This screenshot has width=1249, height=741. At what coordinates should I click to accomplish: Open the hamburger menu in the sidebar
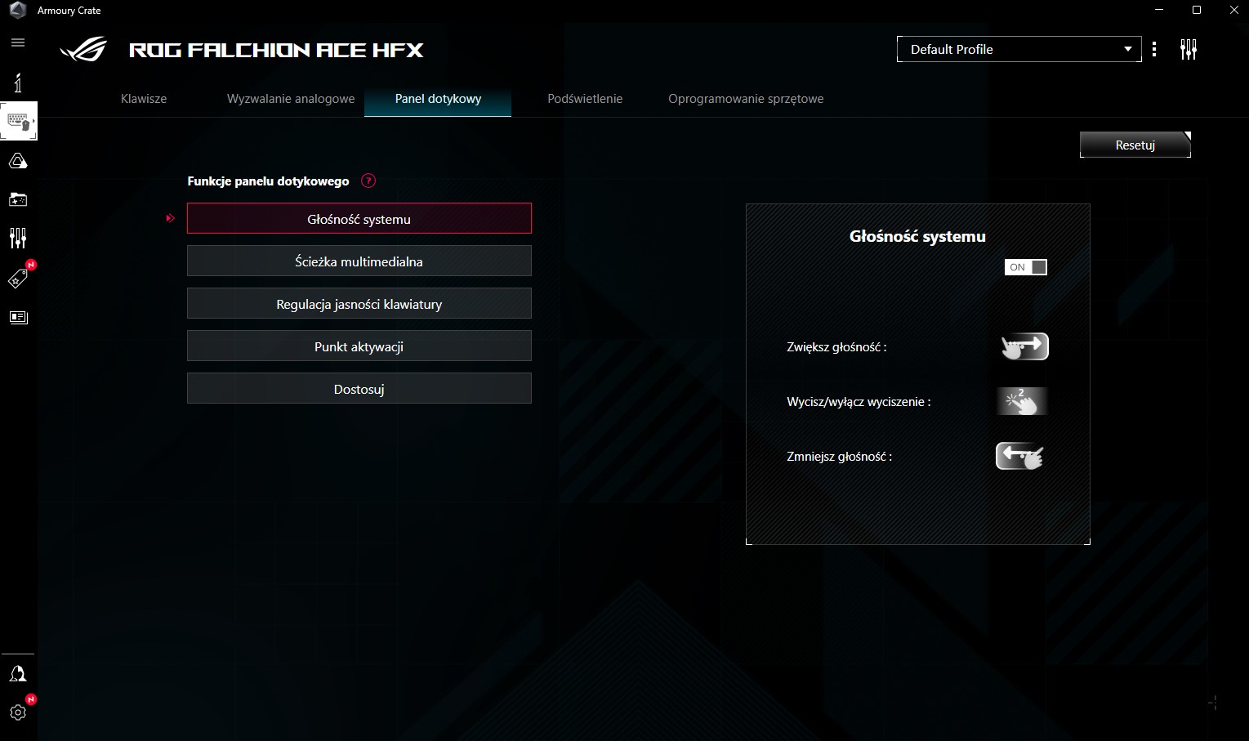click(x=18, y=42)
